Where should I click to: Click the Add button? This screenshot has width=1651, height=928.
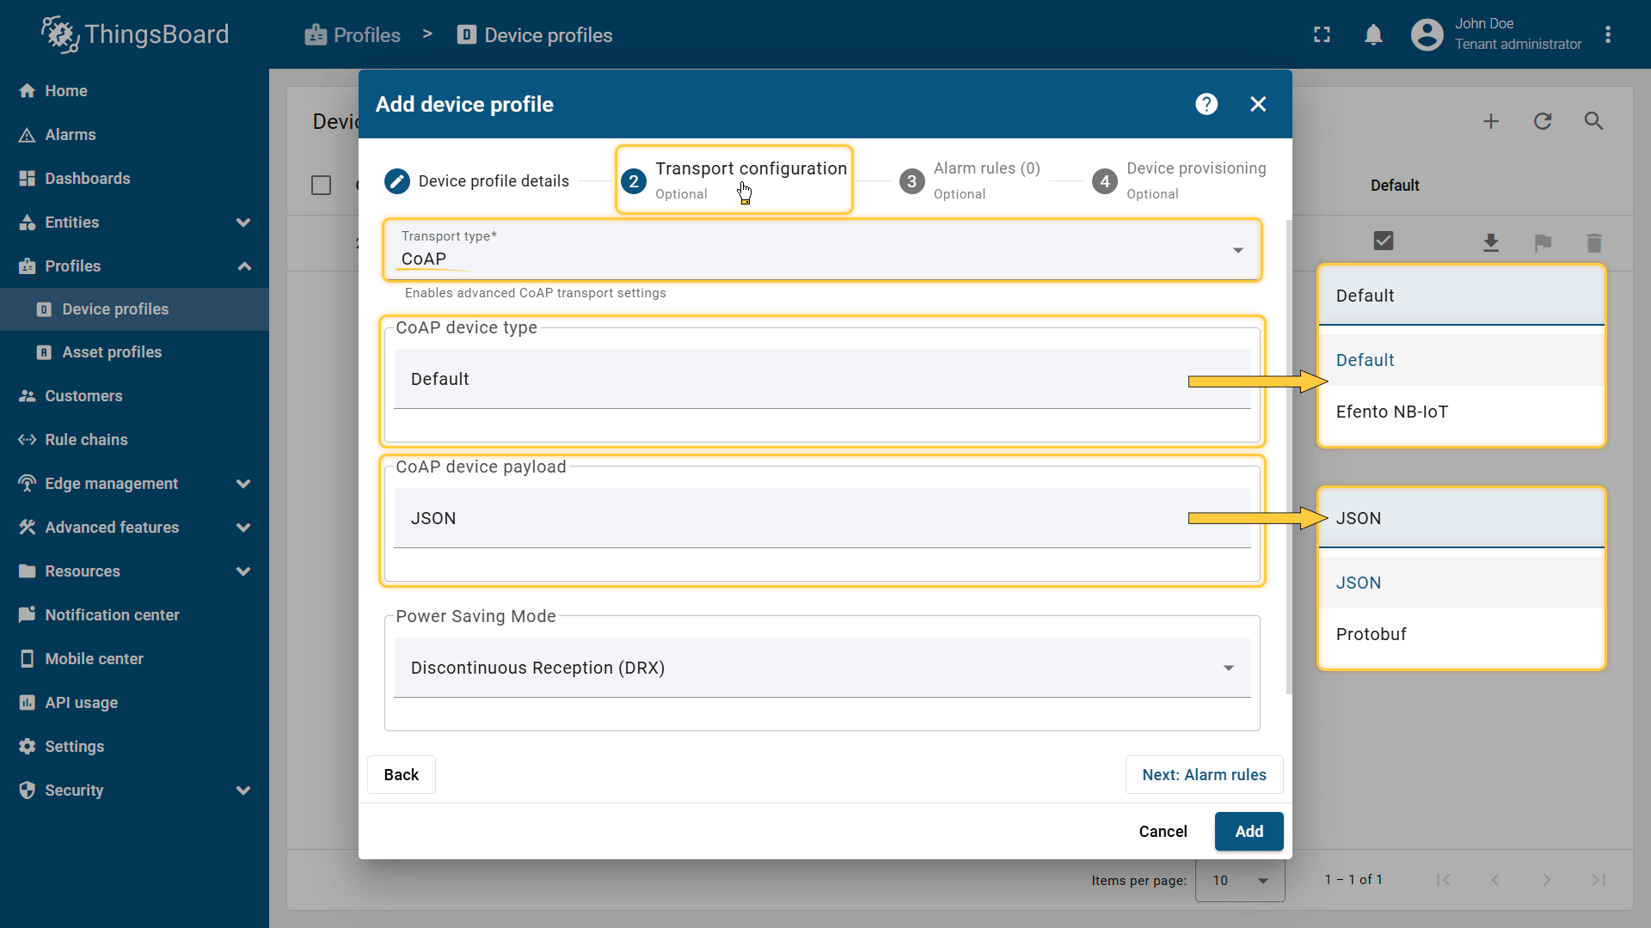tap(1249, 831)
